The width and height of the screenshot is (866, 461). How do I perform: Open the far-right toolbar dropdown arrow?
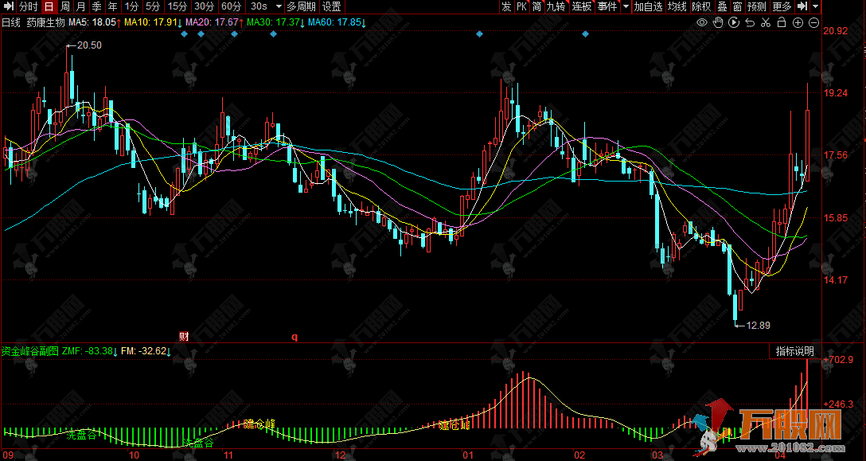tap(817, 6)
